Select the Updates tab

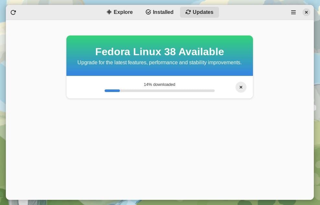pos(200,12)
